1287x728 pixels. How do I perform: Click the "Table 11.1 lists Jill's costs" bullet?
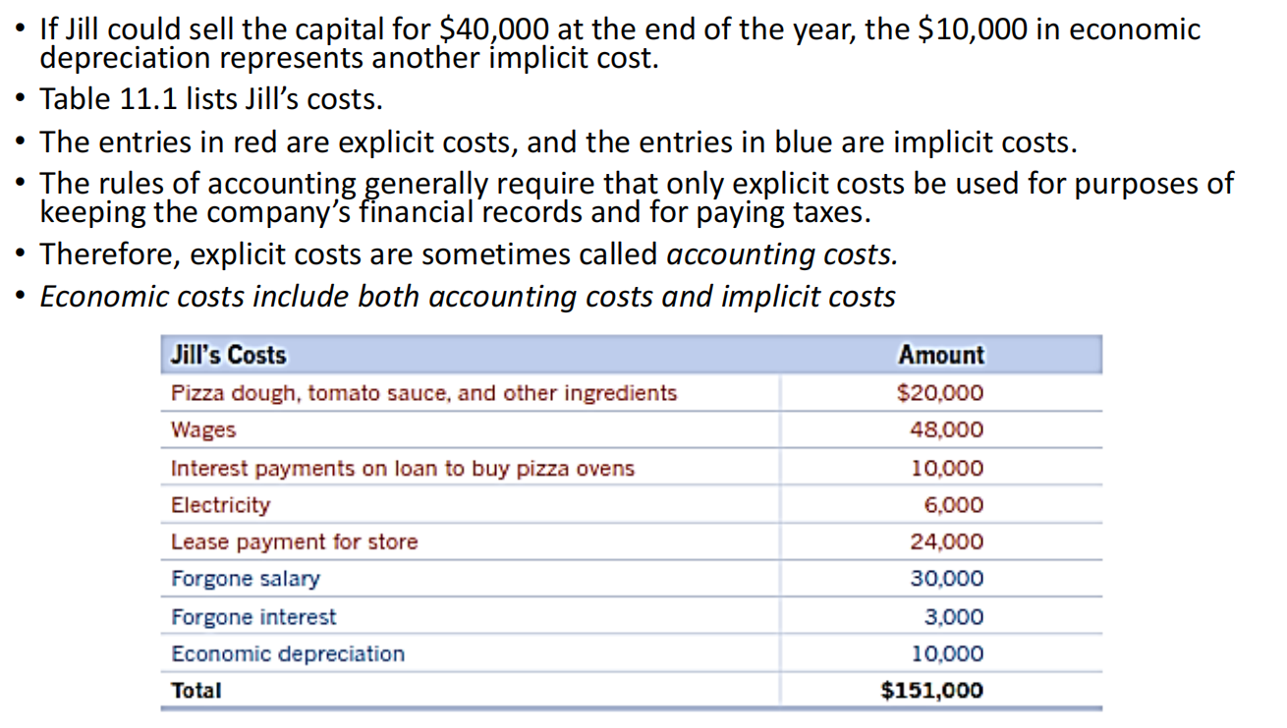coord(211,99)
